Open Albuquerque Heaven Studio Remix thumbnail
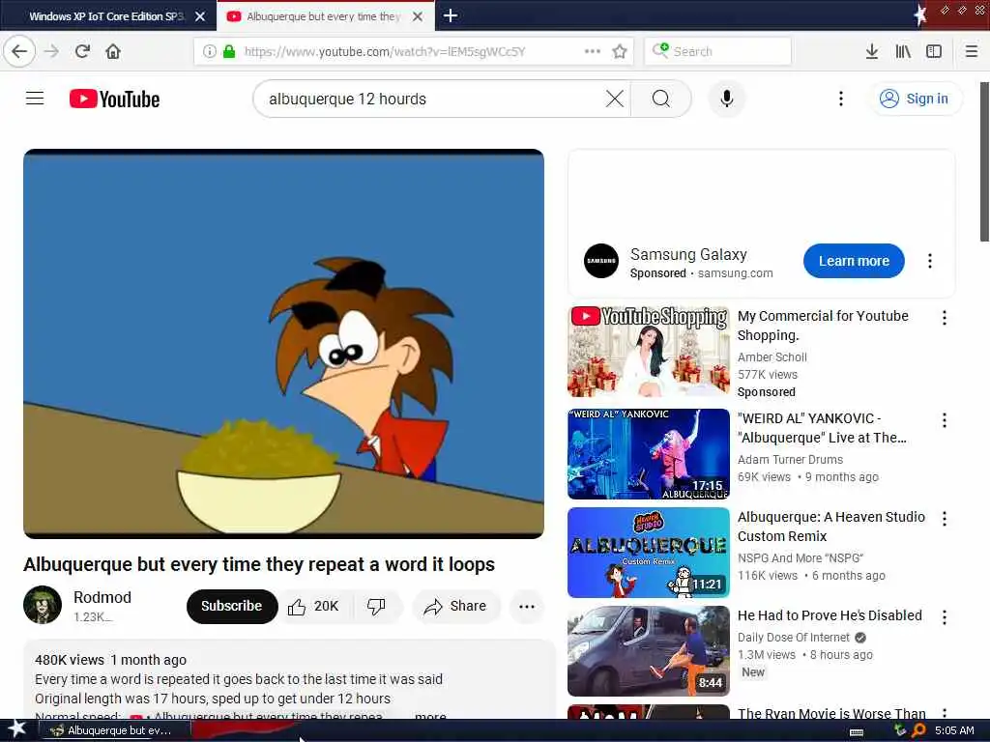Image resolution: width=990 pixels, height=742 pixels. tap(649, 552)
